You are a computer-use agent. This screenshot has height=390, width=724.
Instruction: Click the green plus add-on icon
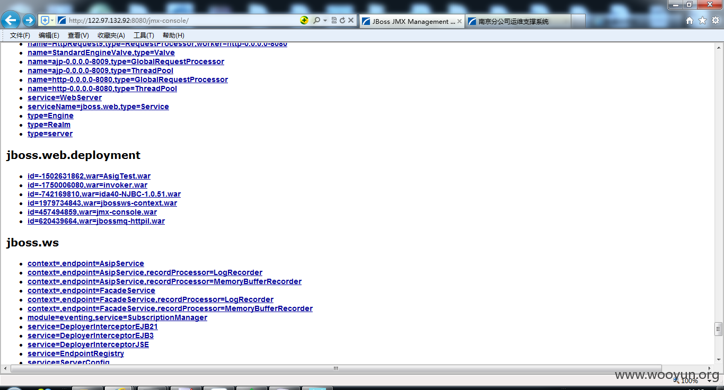[x=304, y=20]
